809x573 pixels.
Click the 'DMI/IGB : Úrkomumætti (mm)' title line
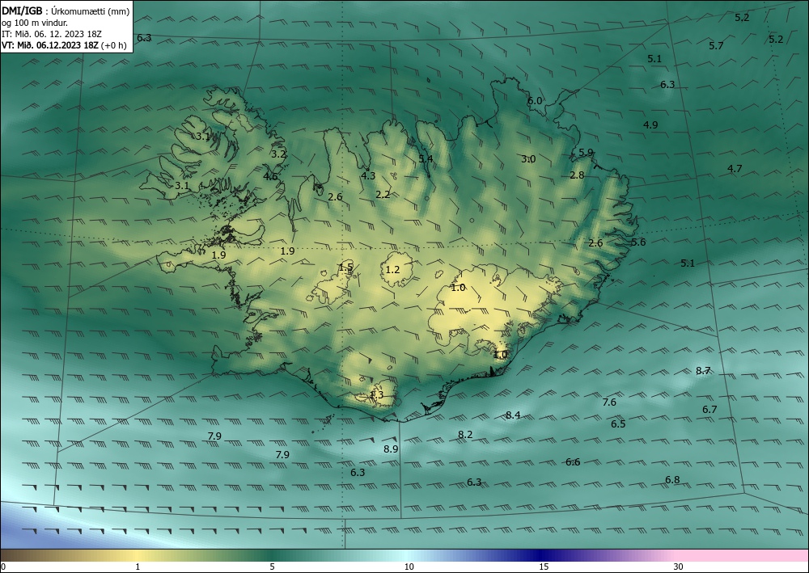point(66,11)
